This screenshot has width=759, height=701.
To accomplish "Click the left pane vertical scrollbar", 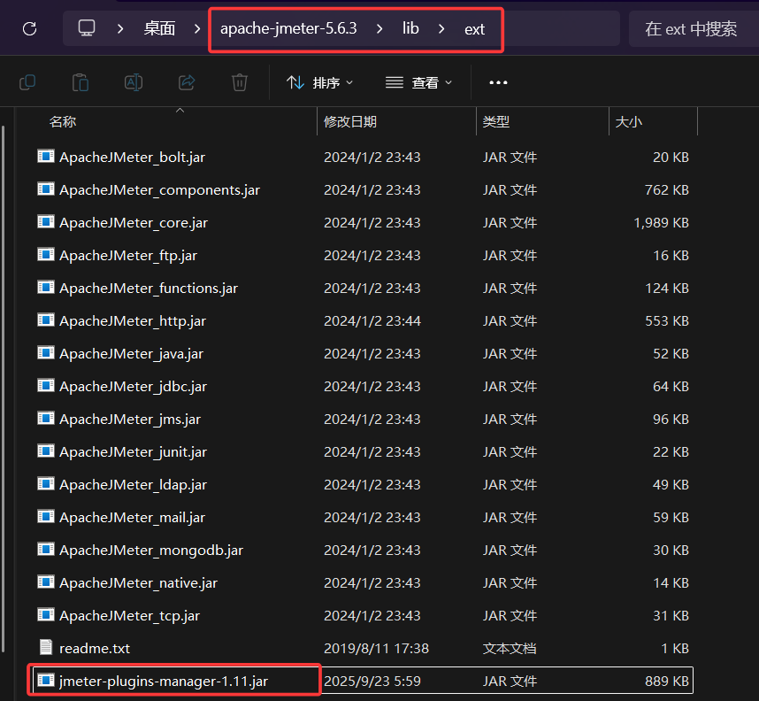I will coord(4,389).
